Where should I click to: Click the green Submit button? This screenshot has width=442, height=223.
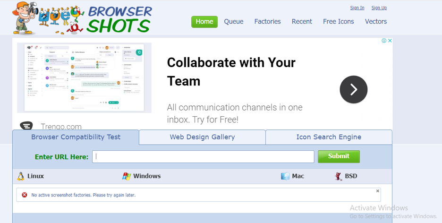click(x=339, y=156)
